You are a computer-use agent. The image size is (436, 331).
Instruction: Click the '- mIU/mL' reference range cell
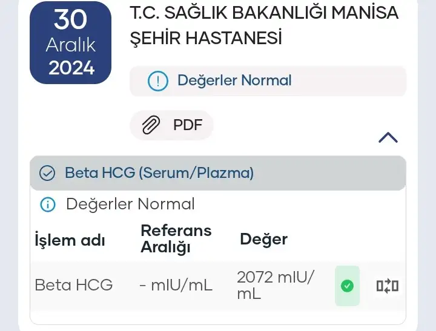pyautogui.click(x=176, y=285)
